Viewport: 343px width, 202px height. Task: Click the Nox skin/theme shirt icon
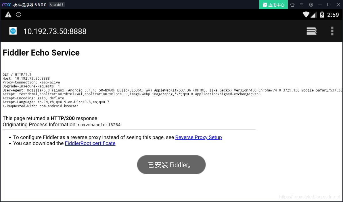pyautogui.click(x=292, y=5)
